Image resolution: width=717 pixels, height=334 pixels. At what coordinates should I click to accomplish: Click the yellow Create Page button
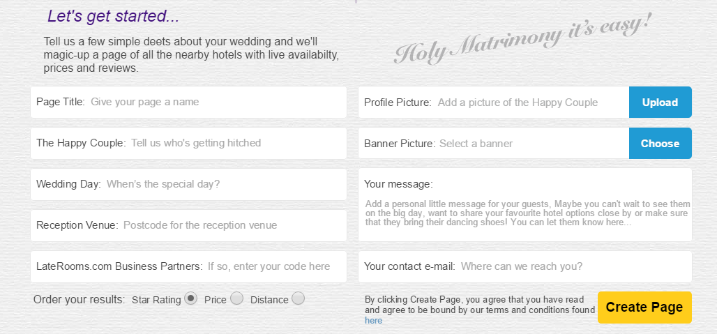pyautogui.click(x=644, y=308)
